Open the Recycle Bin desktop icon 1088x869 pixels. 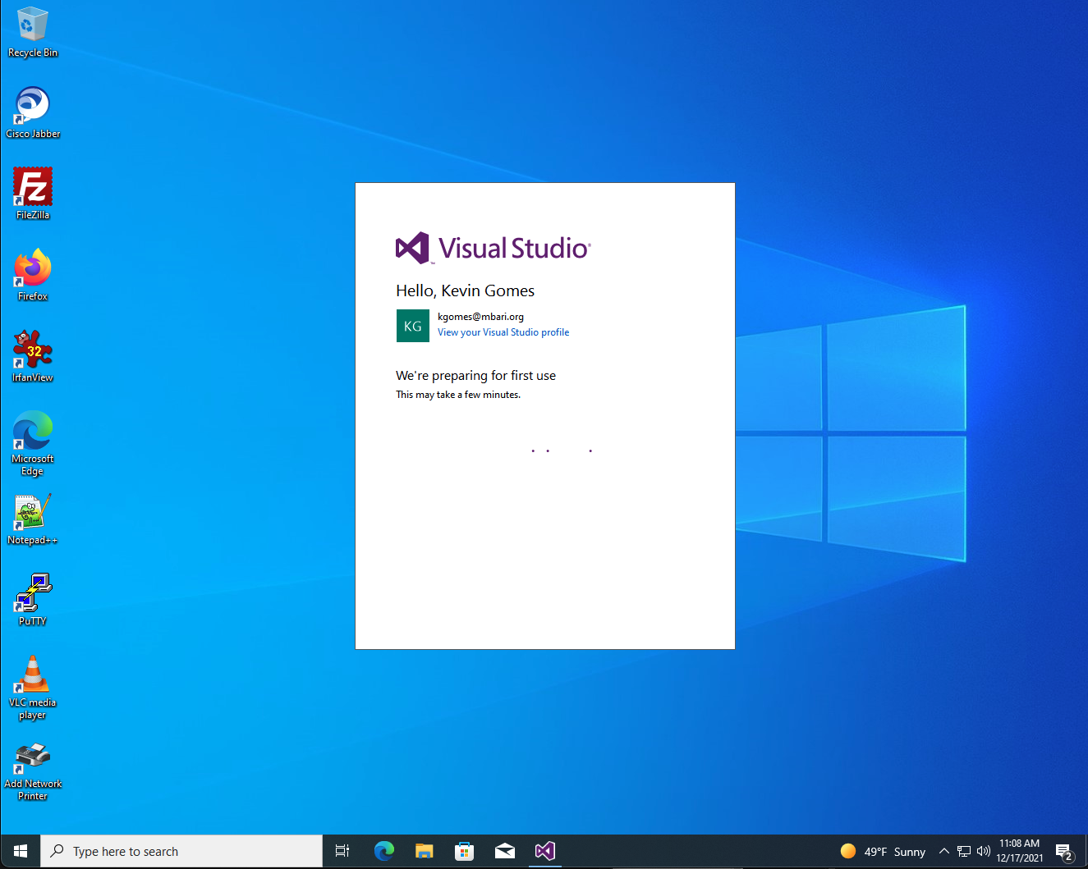pyautogui.click(x=33, y=32)
